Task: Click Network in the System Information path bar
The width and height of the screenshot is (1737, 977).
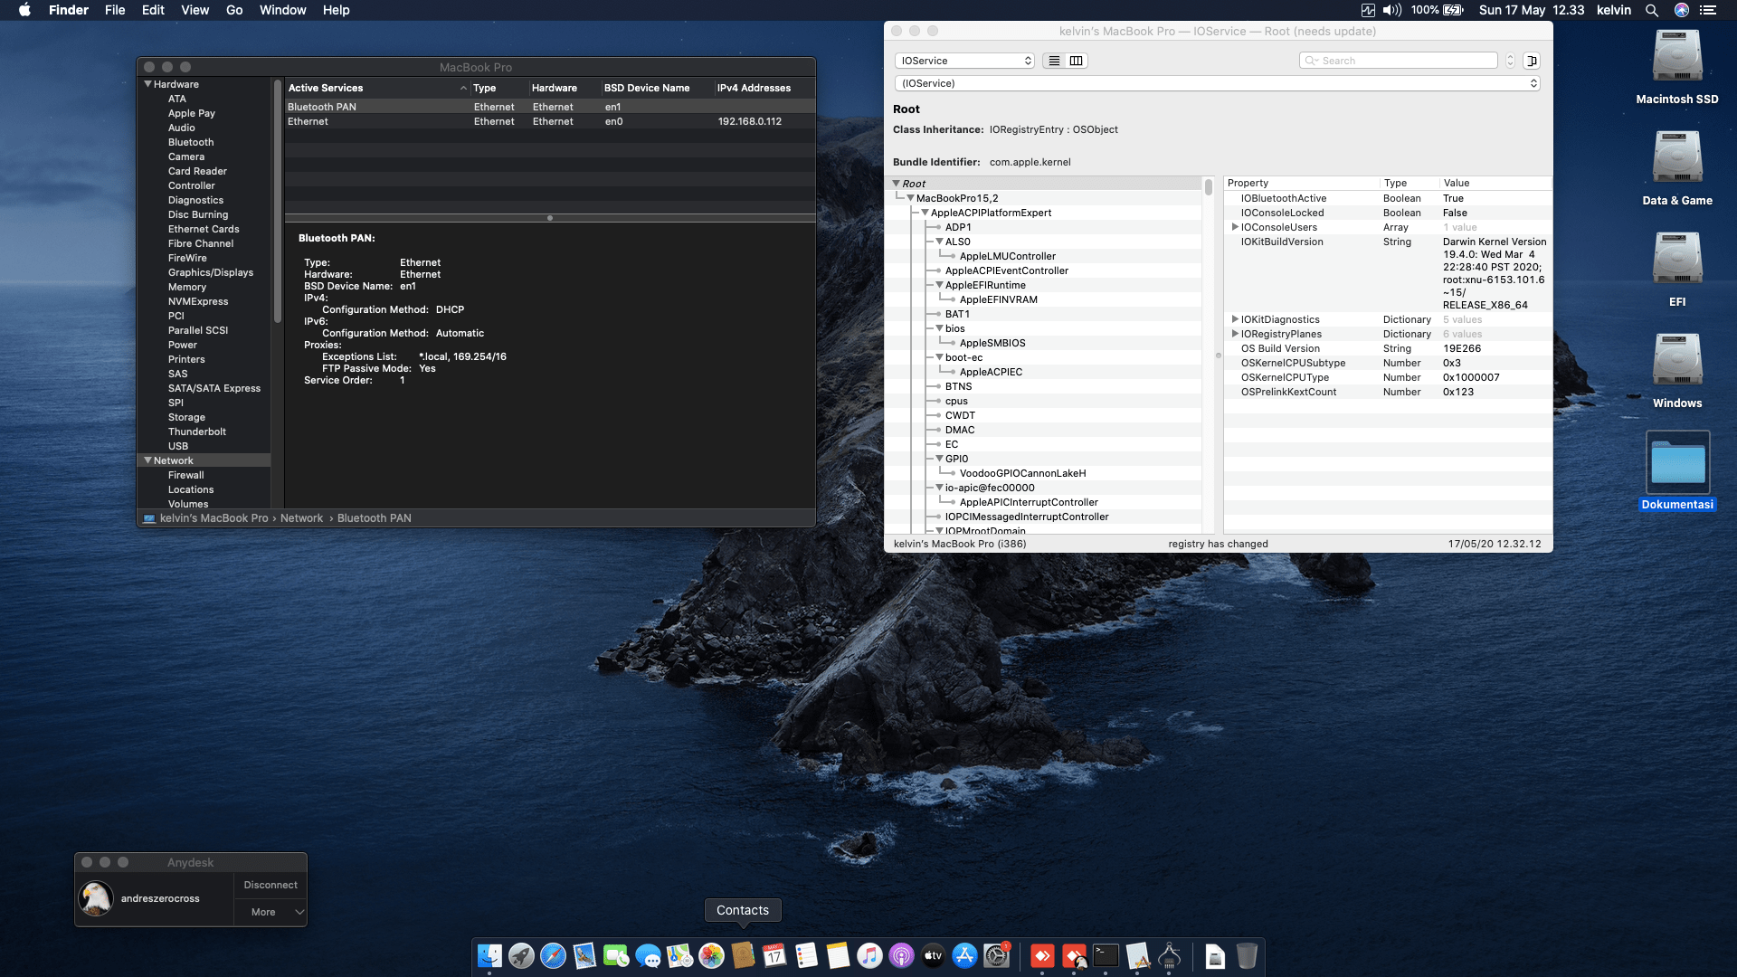Action: click(301, 518)
